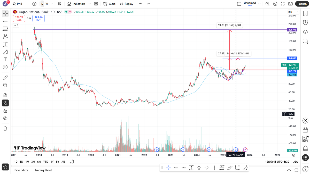The image size is (310, 174).
Task: Open the alerts clock panel in right sidebar
Action: pos(305,23)
